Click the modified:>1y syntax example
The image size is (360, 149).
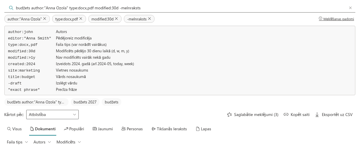point(22,58)
